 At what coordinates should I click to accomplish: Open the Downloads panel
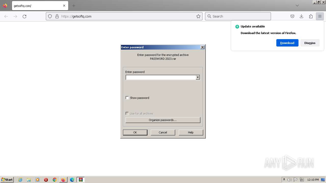tap(302, 16)
